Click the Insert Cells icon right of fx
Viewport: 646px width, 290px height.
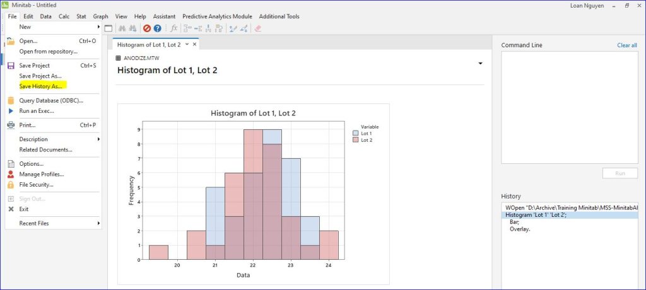[187, 28]
